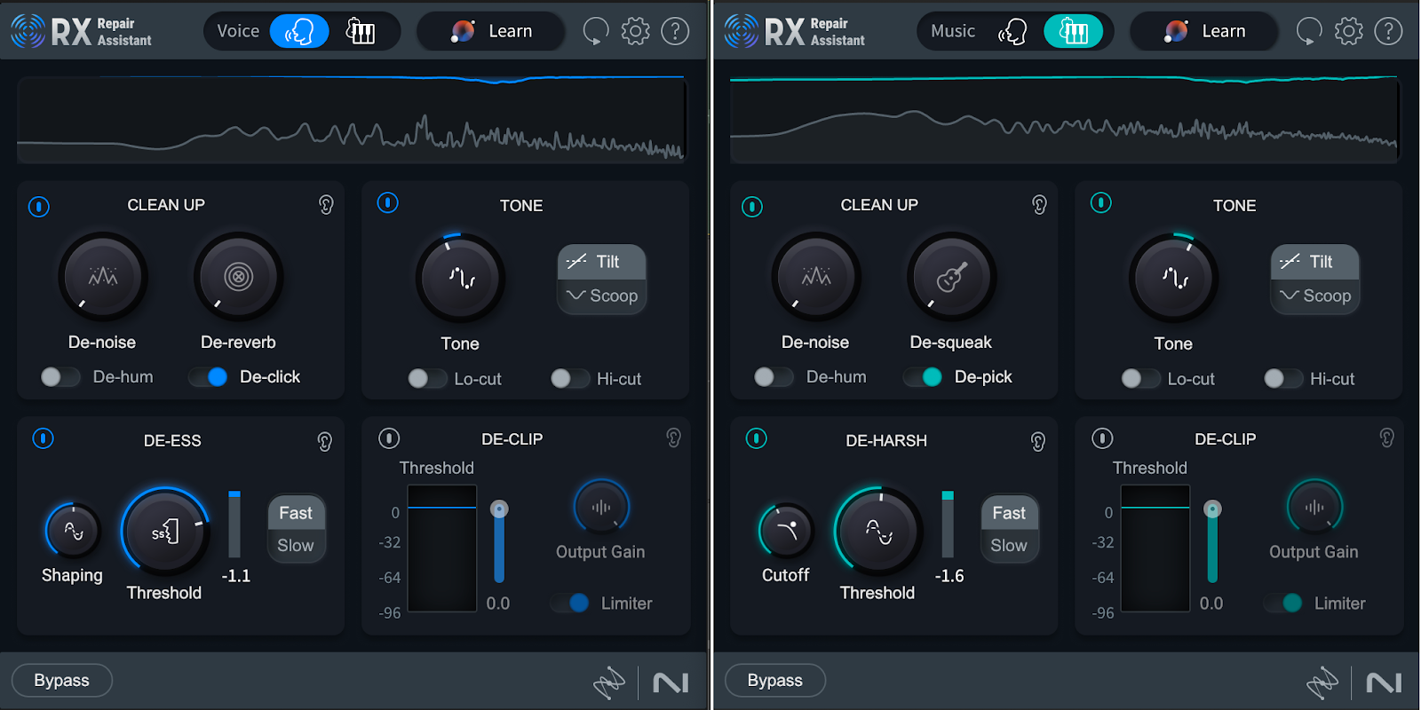
Task: Click iZotope logo icon in right window footer
Action: pyautogui.click(x=1322, y=682)
